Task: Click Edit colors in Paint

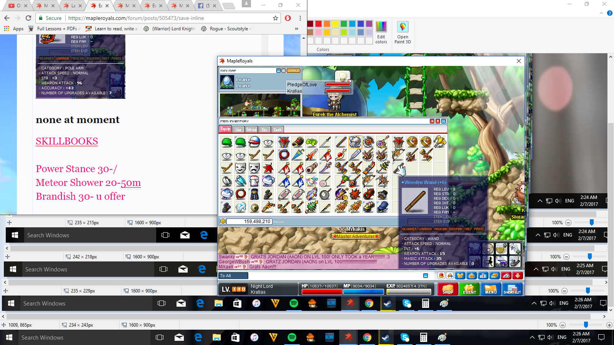Action: point(381,33)
